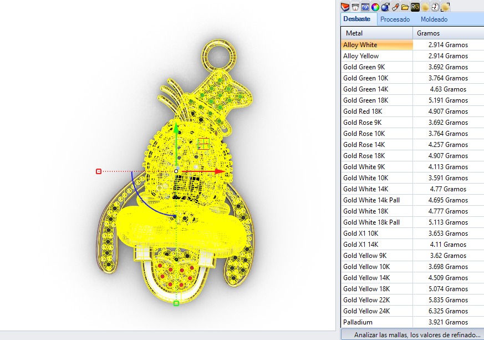Select the Gold White 18K row

(412, 211)
